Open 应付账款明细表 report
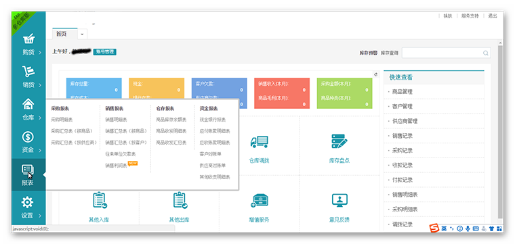 [215, 131]
